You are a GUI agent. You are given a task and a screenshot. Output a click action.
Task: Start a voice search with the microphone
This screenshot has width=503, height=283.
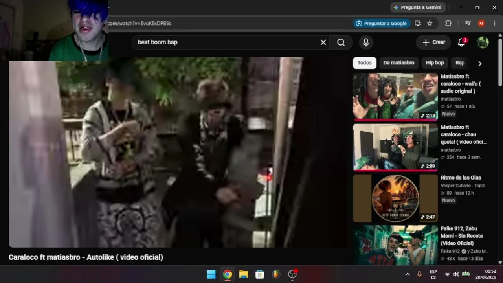pyautogui.click(x=366, y=42)
